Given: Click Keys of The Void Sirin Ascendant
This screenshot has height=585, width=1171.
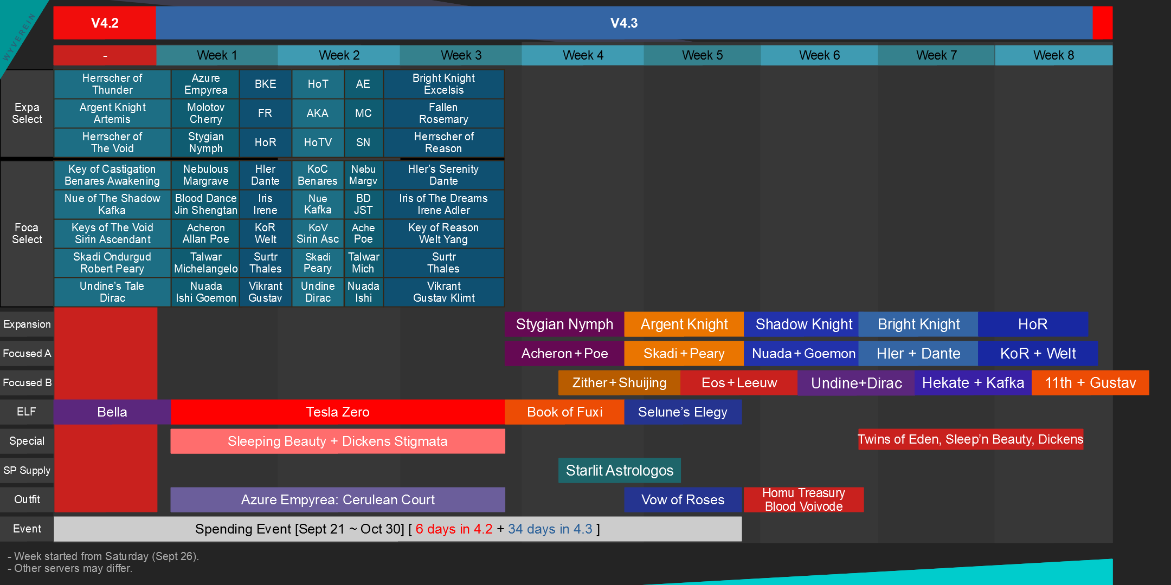Looking at the screenshot, I should point(112,233).
